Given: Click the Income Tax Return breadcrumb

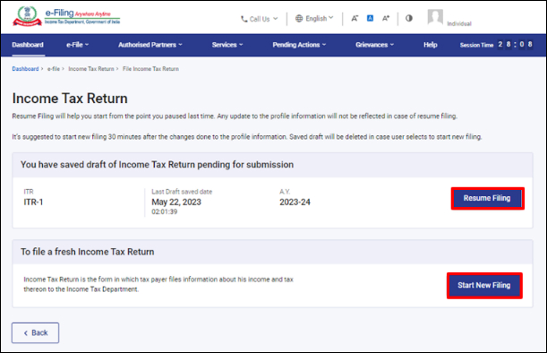Looking at the screenshot, I should pyautogui.click(x=91, y=69).
